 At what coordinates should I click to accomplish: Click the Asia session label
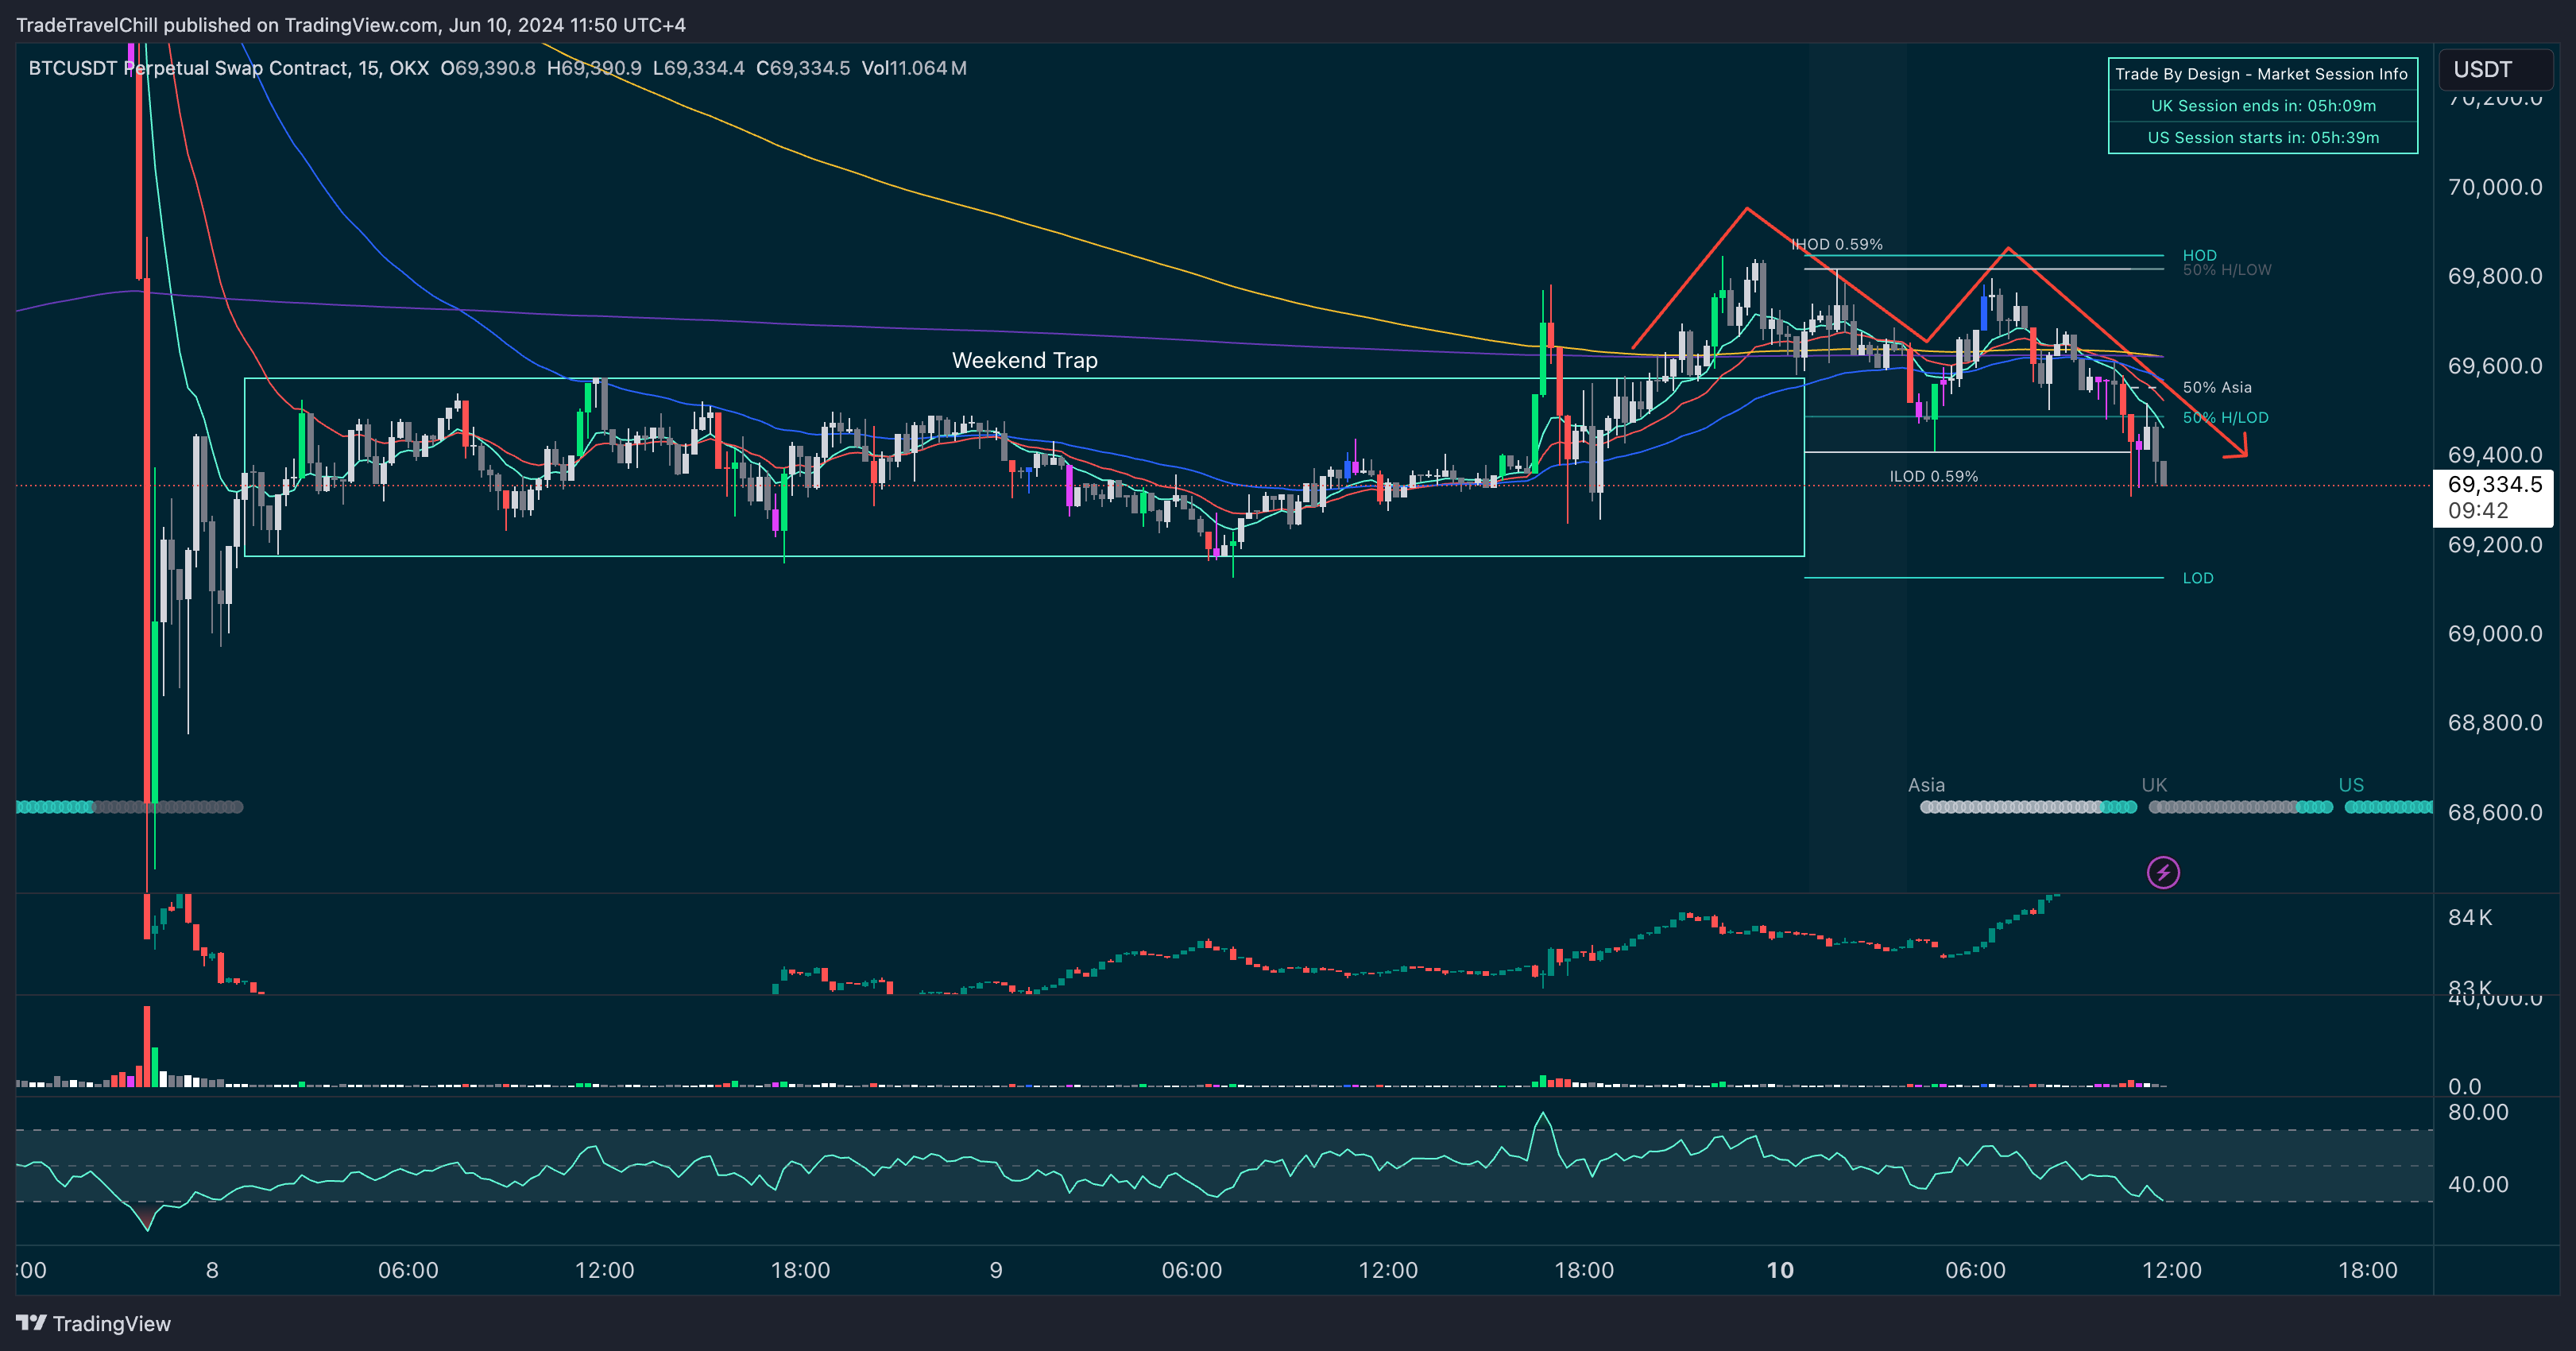coord(1926,785)
